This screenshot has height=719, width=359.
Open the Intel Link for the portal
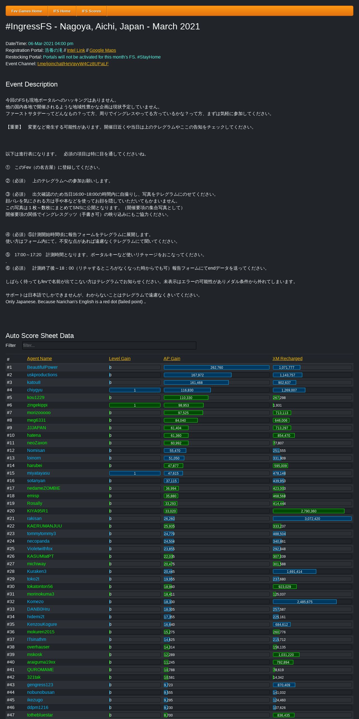point(76,50)
